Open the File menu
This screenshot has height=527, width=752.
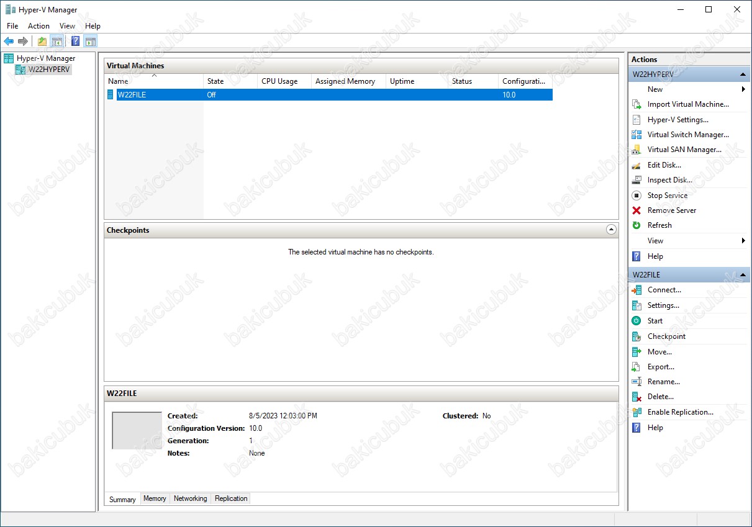[x=12, y=26]
